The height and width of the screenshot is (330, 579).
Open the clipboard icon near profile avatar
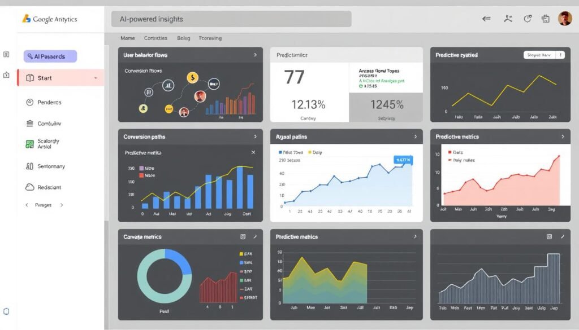[545, 19]
